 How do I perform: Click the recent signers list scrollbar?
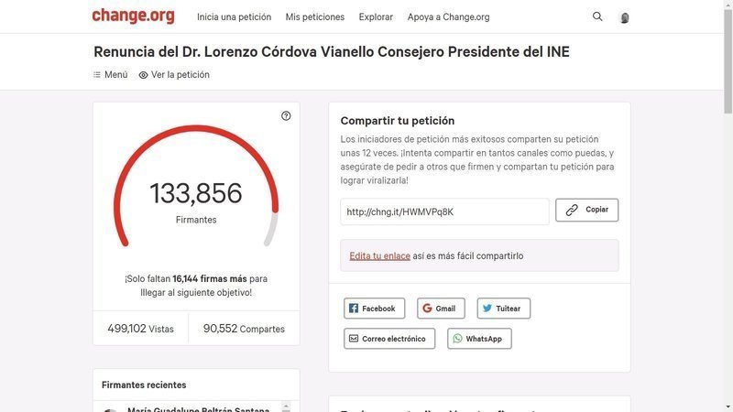[x=285, y=406]
